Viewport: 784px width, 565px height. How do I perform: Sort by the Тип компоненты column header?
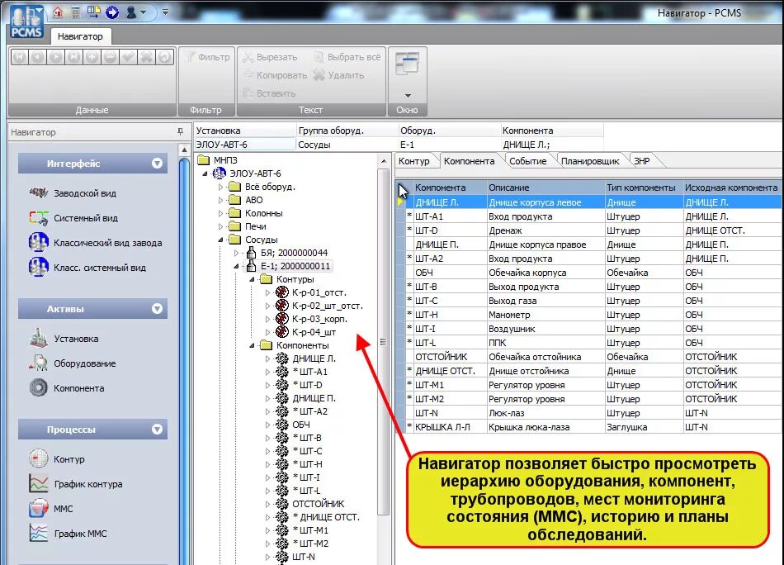644,188
